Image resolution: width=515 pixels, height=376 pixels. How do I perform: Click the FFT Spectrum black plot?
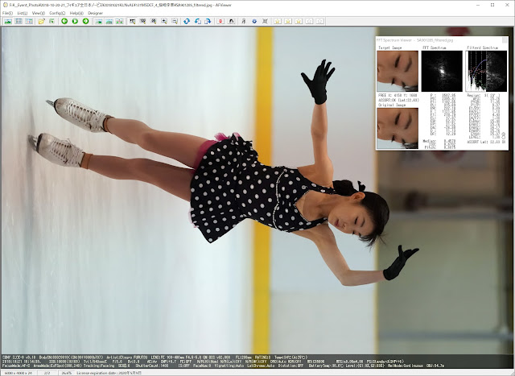[x=442, y=71]
